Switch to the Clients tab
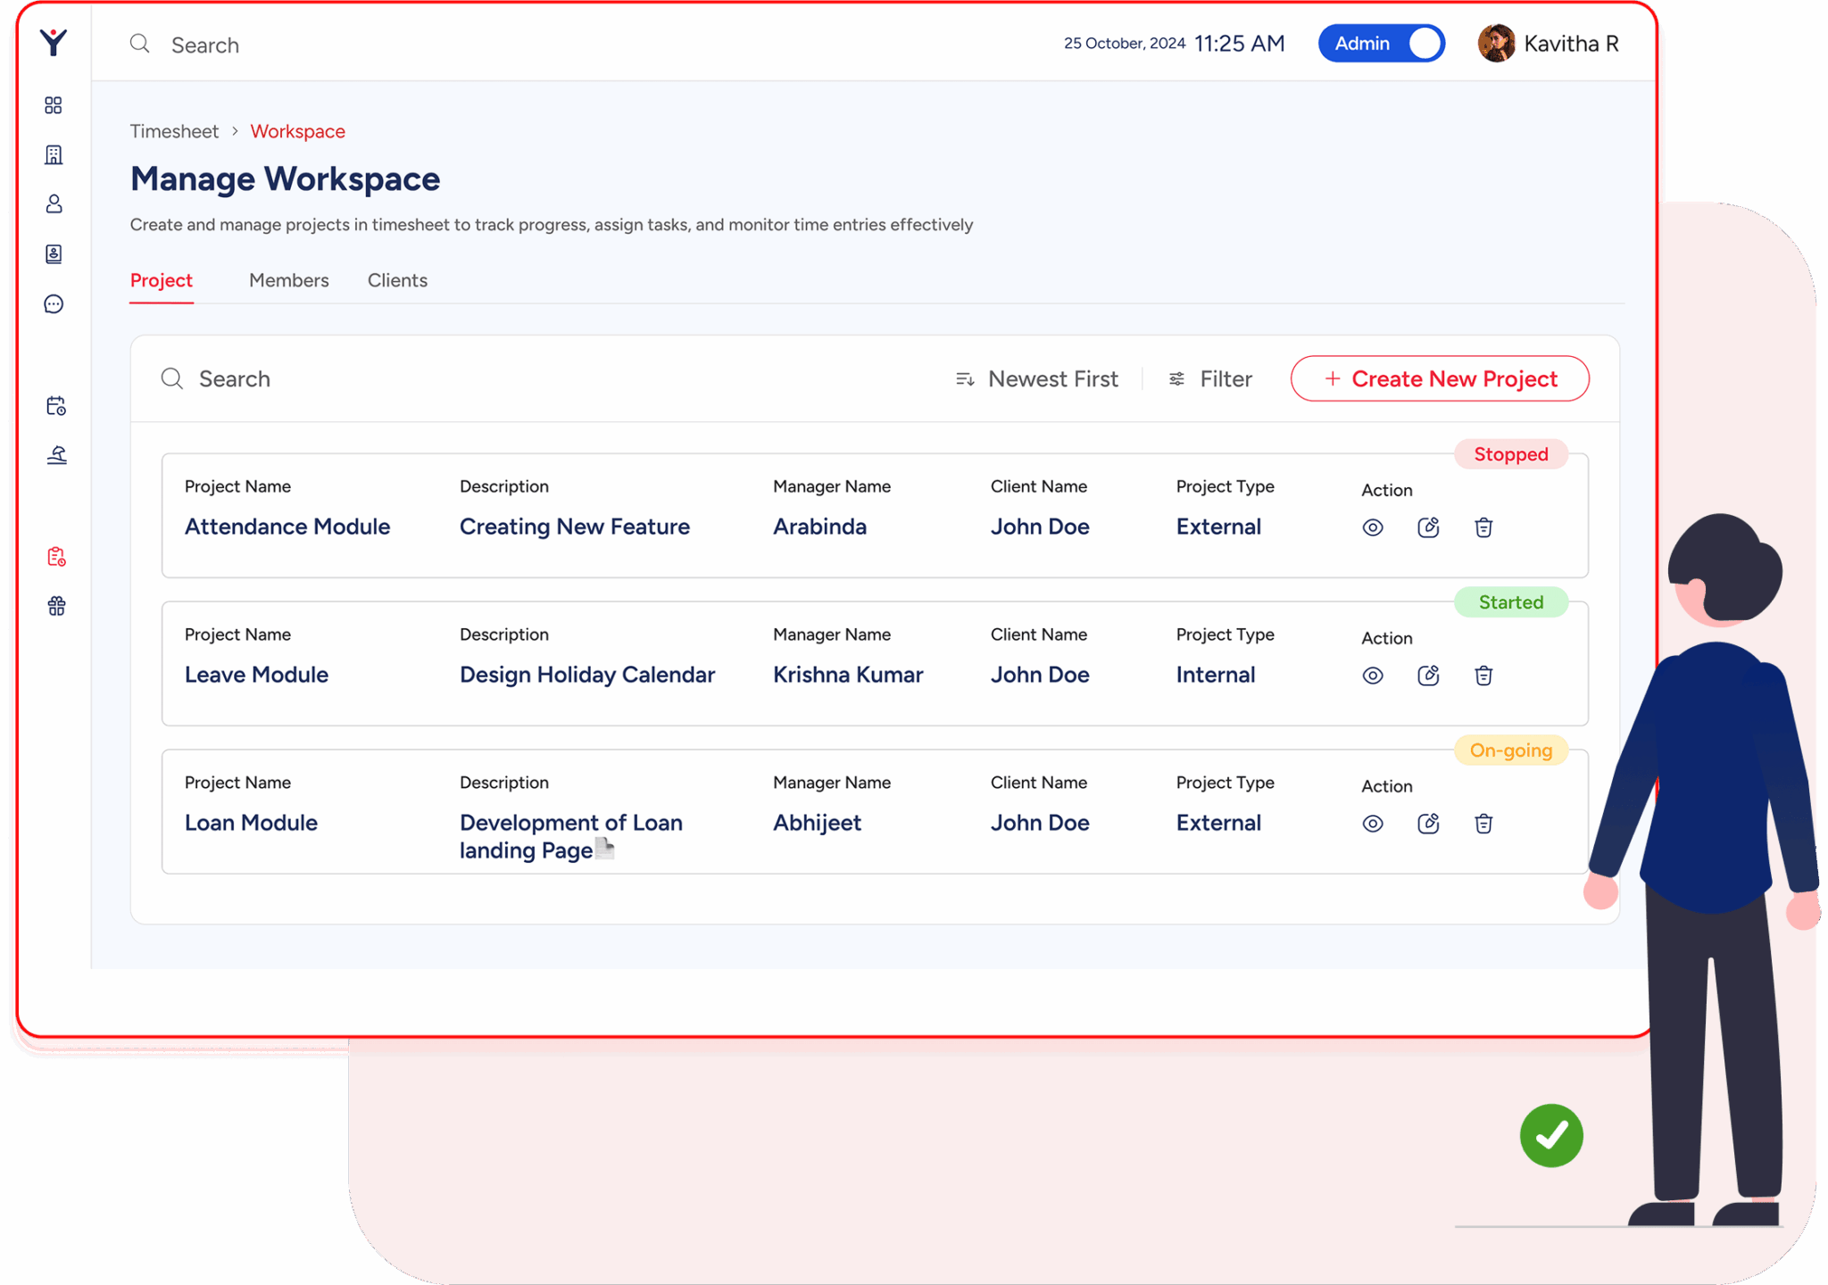The height and width of the screenshot is (1285, 1828). [x=397, y=280]
